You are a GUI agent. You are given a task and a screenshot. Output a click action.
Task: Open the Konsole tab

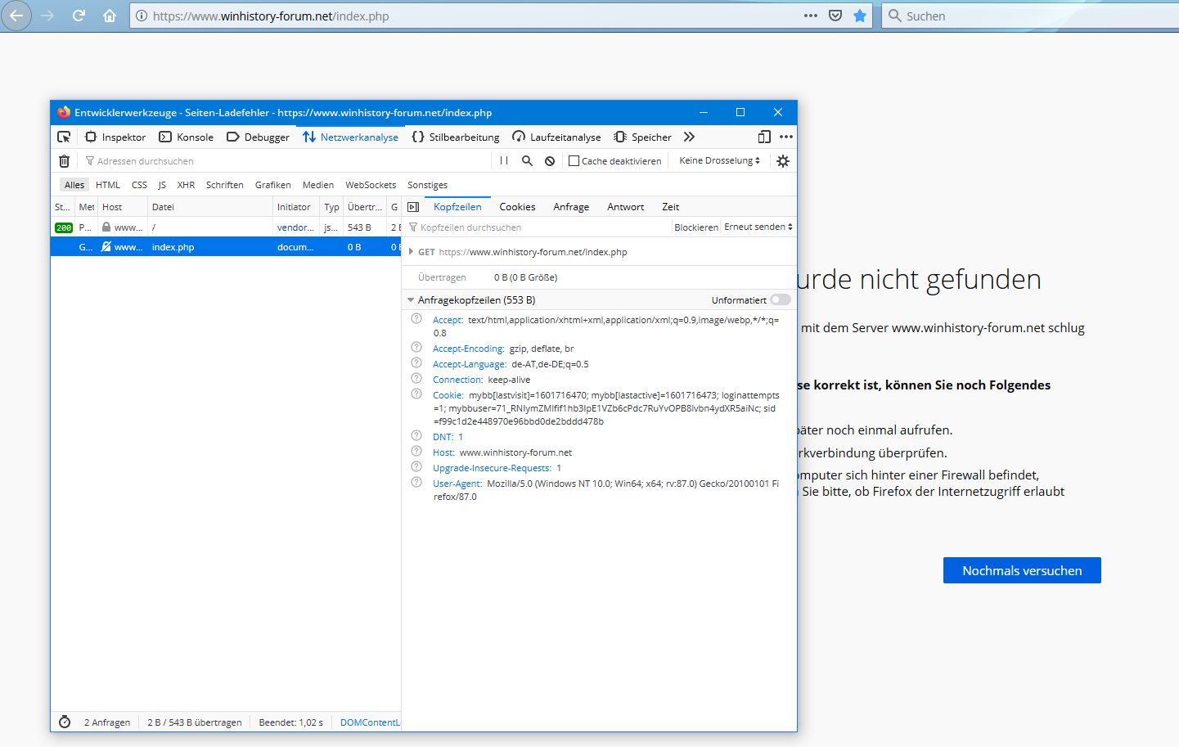pos(187,137)
